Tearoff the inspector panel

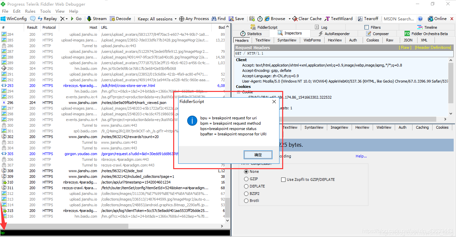368,19
